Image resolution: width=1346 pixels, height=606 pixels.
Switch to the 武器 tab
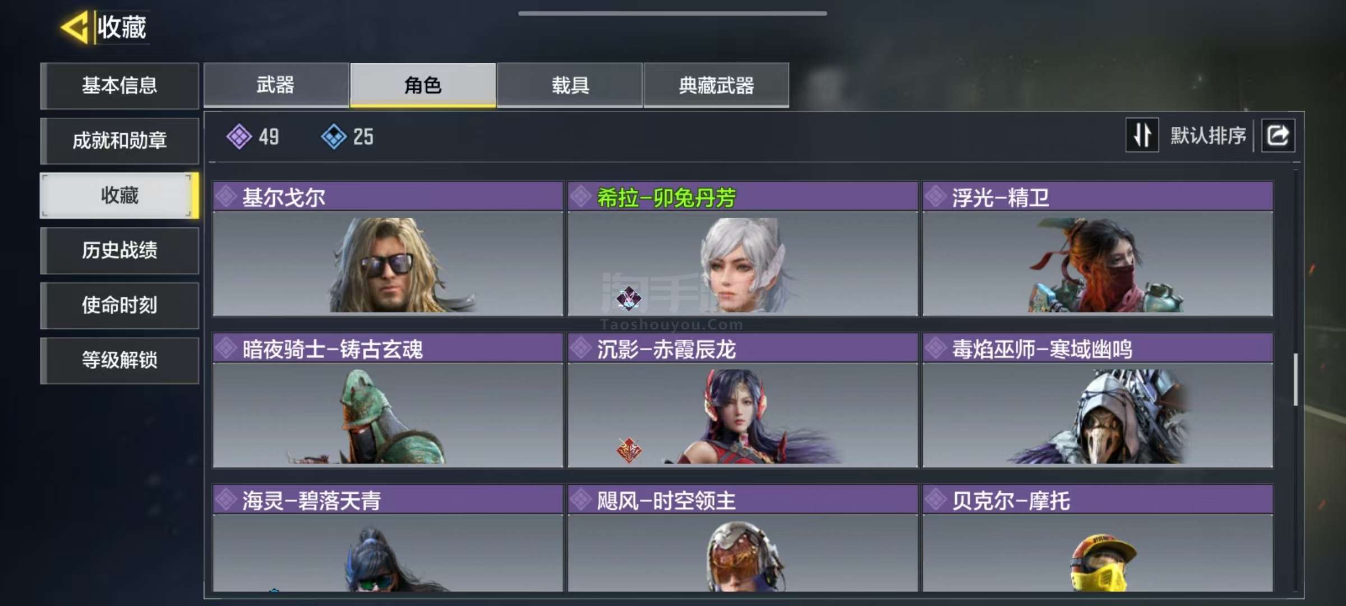point(276,85)
